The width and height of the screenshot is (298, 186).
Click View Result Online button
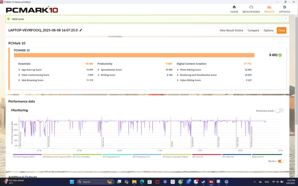click(x=231, y=30)
